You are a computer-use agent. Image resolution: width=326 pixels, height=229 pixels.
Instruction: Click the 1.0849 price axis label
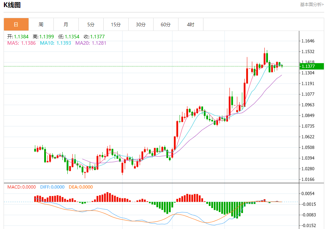click(308, 115)
